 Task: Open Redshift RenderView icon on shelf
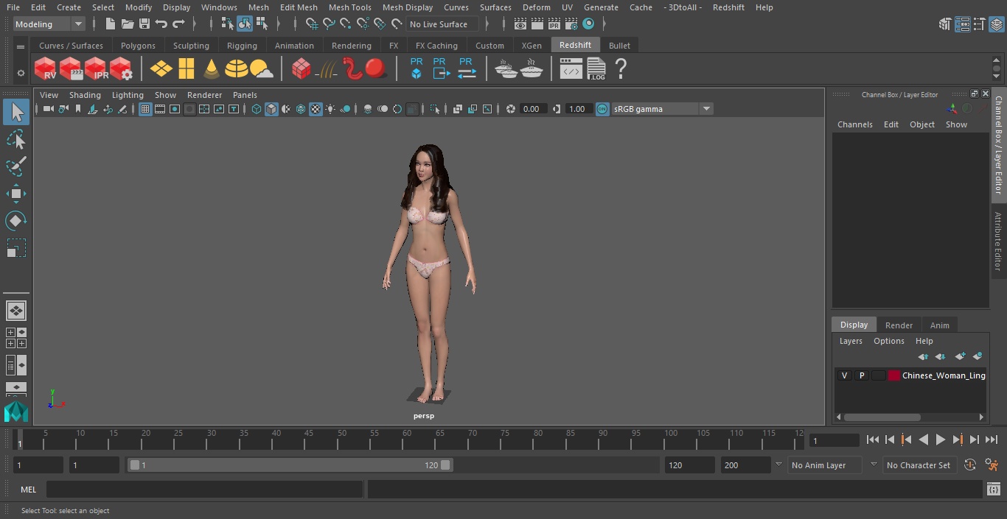click(46, 69)
